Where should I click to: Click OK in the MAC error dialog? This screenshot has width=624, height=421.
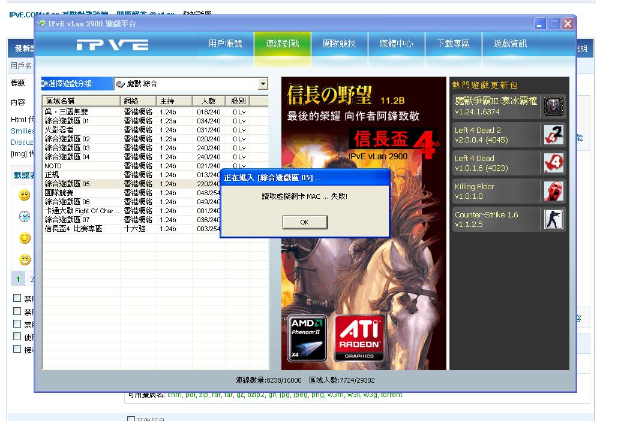[305, 222]
